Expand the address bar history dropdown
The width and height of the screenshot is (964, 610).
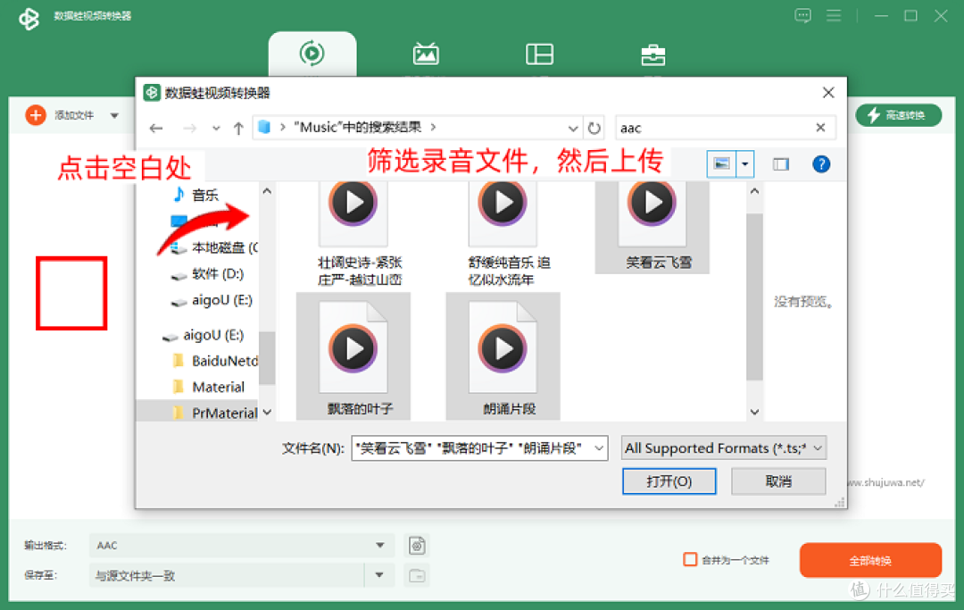pyautogui.click(x=572, y=129)
